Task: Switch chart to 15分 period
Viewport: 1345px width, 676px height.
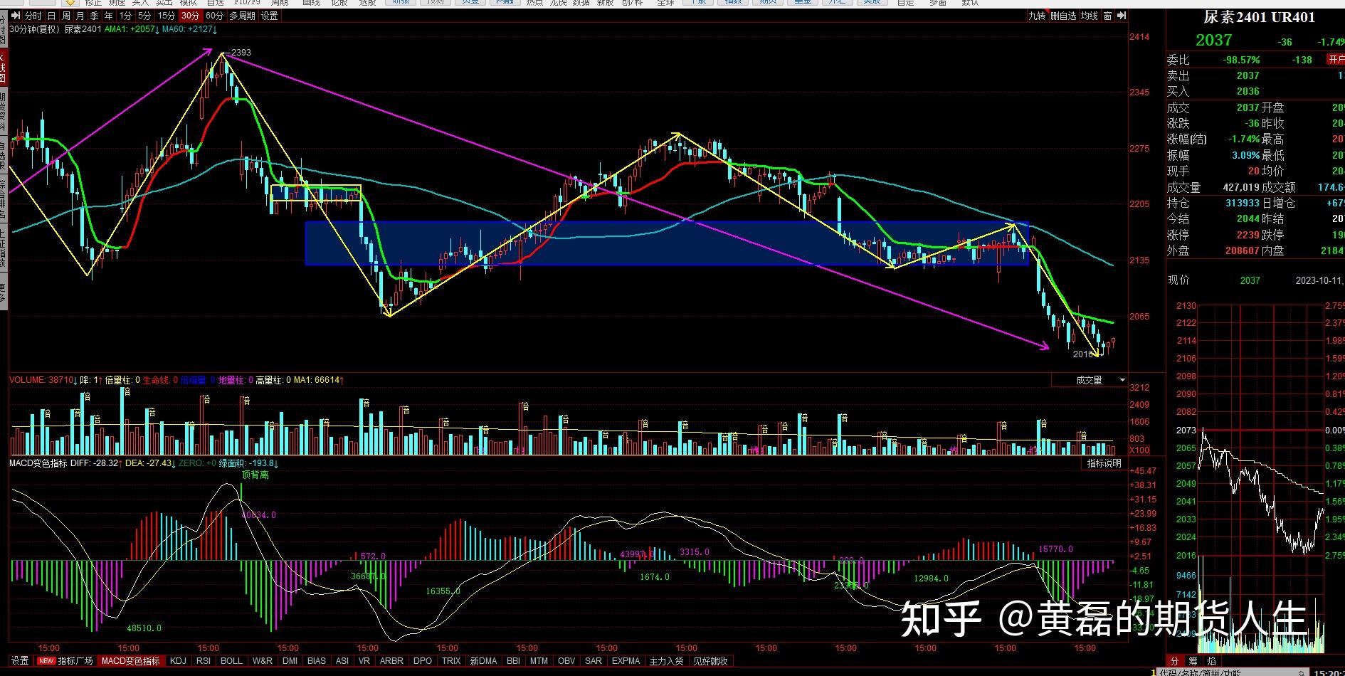Action: [166, 16]
